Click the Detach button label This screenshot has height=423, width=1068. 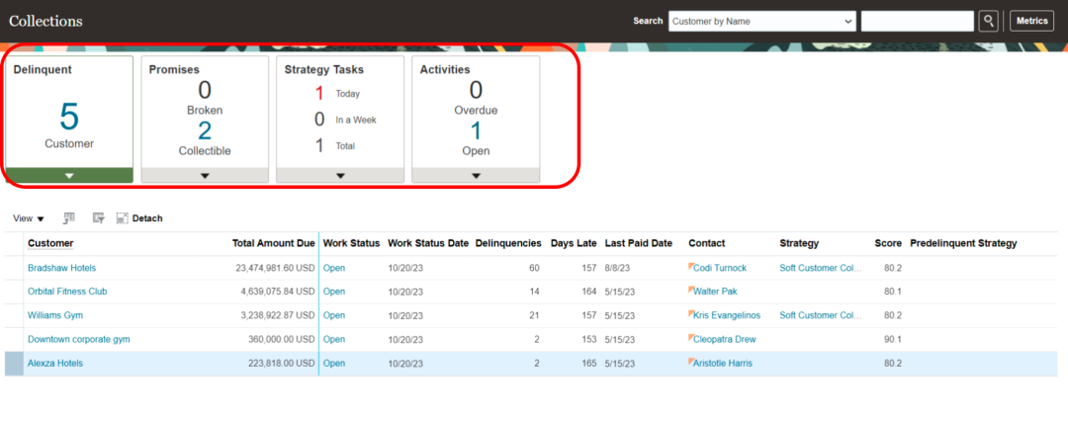[x=147, y=218]
